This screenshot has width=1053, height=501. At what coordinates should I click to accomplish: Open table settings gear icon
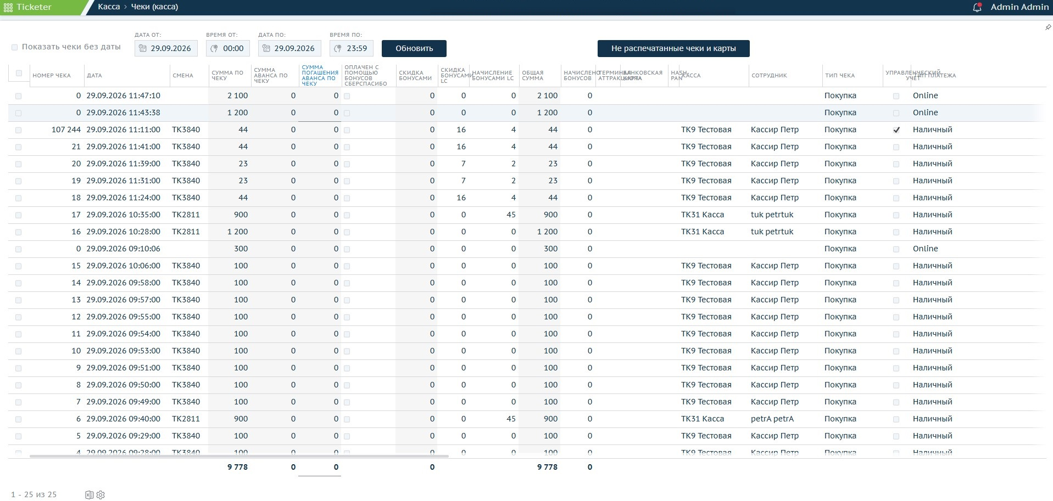(101, 495)
